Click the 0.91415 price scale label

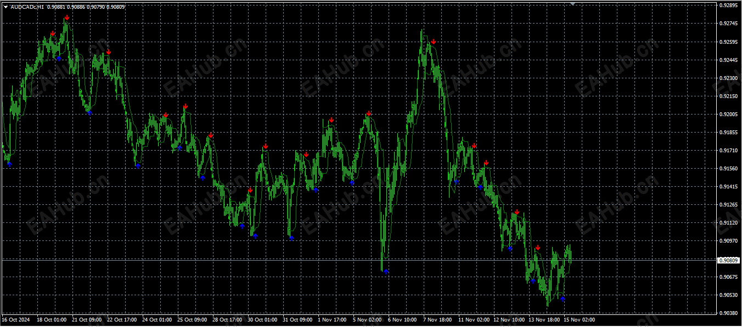pos(728,186)
